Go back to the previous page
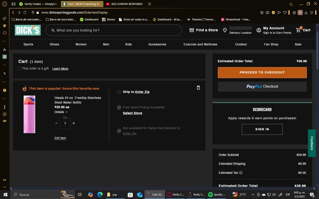The image size is (319, 199). point(13,12)
